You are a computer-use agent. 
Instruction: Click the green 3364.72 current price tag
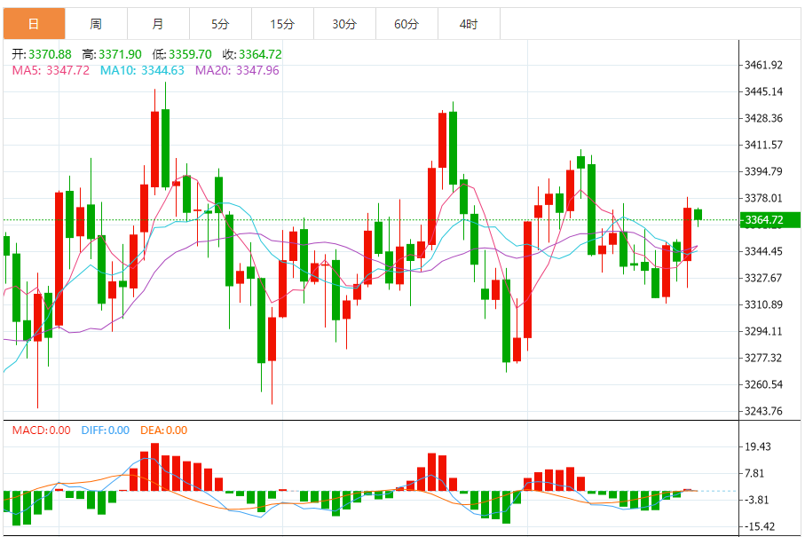point(769,220)
